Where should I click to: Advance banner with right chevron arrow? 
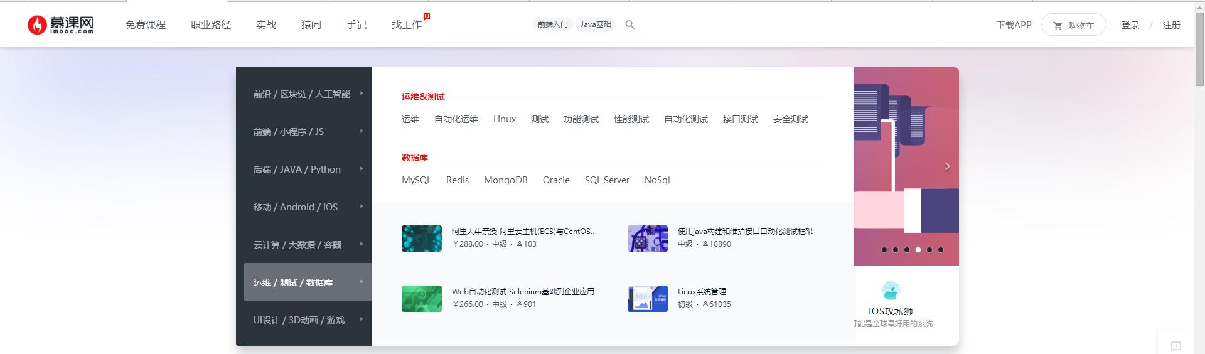coord(947,166)
